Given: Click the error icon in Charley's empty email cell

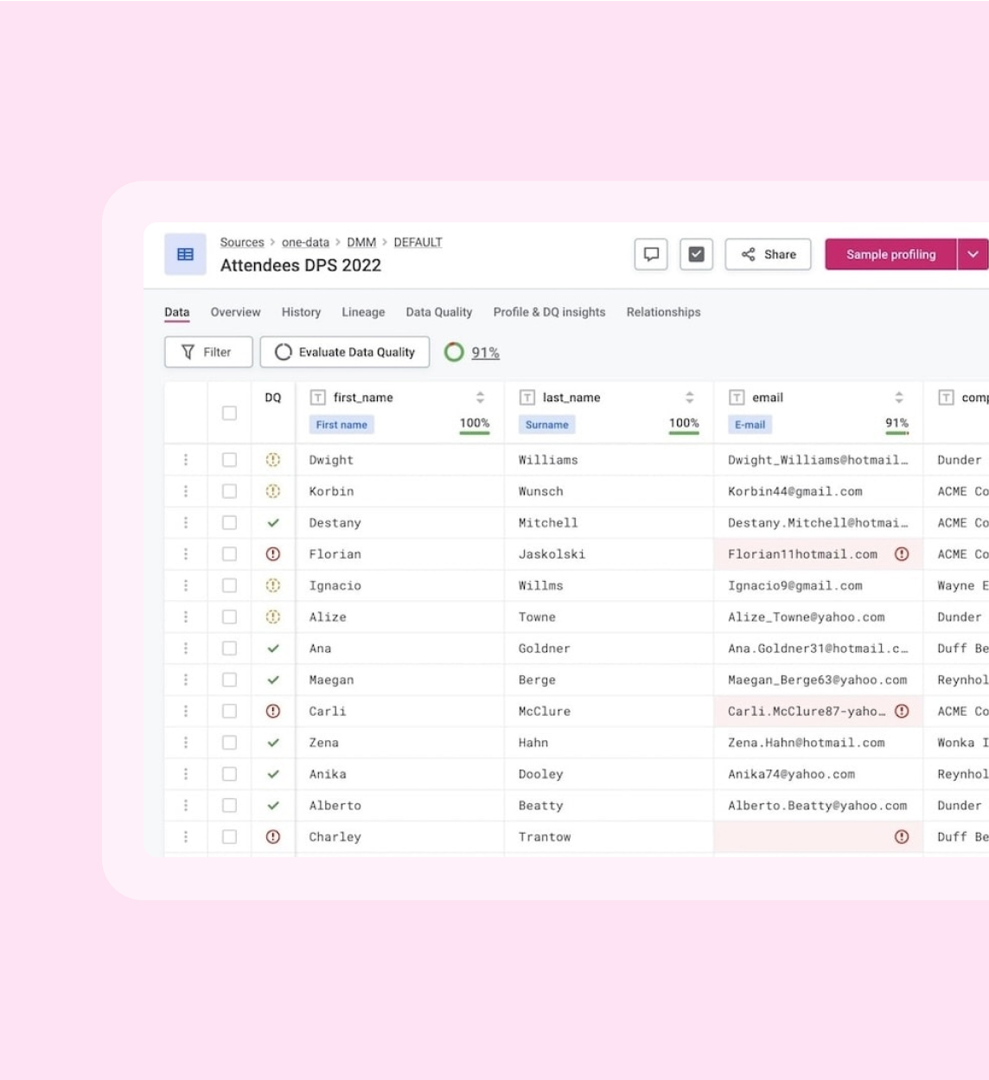Looking at the screenshot, I should point(902,837).
